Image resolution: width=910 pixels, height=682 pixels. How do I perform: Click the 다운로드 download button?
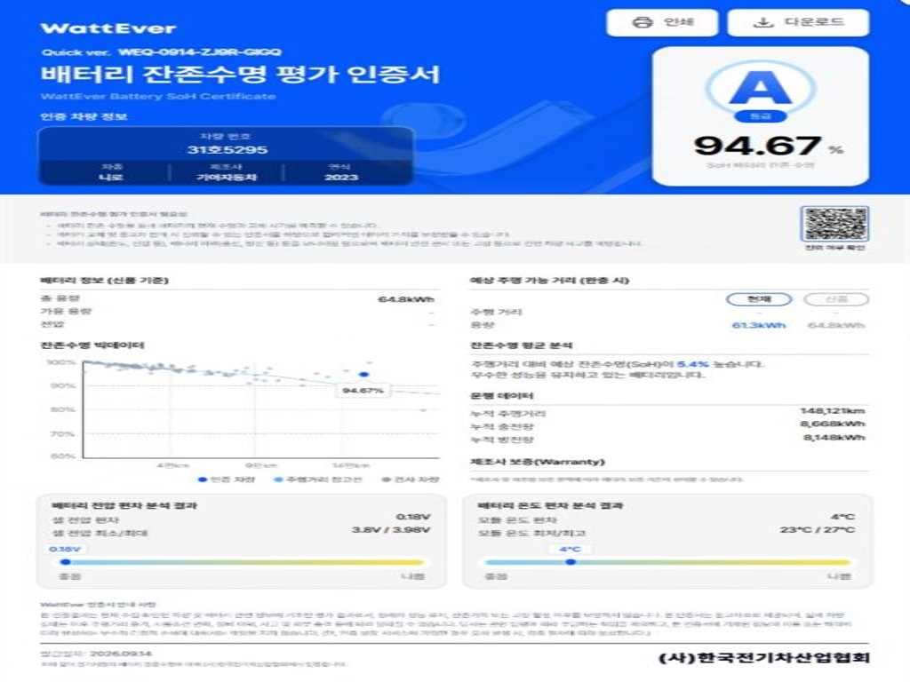point(799,22)
